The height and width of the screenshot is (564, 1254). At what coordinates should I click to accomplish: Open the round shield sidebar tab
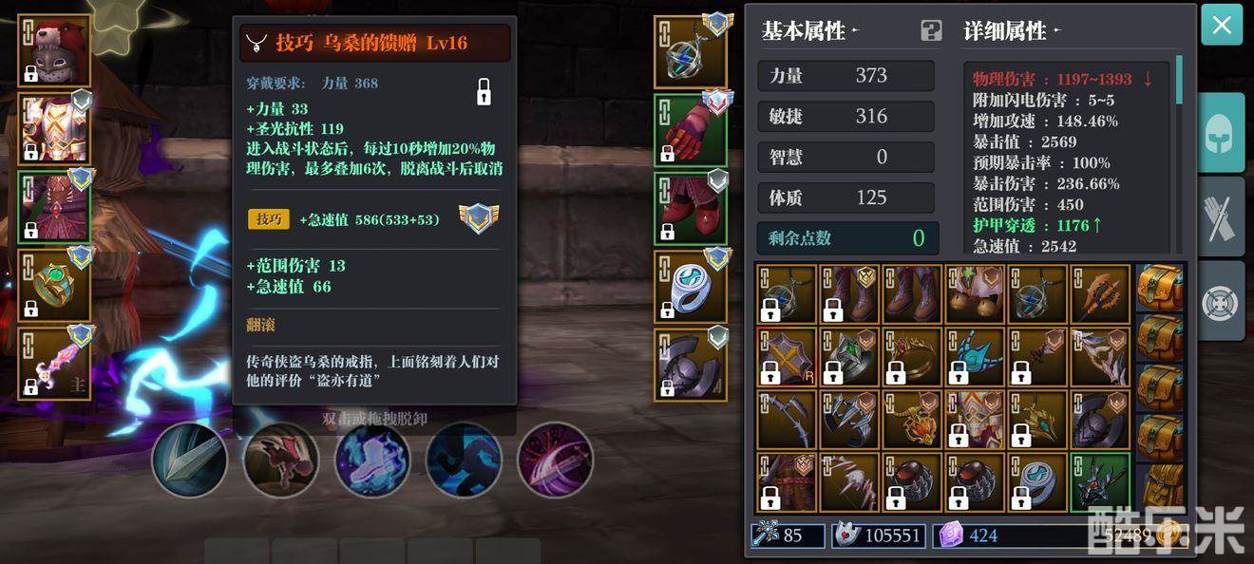tap(1221, 301)
